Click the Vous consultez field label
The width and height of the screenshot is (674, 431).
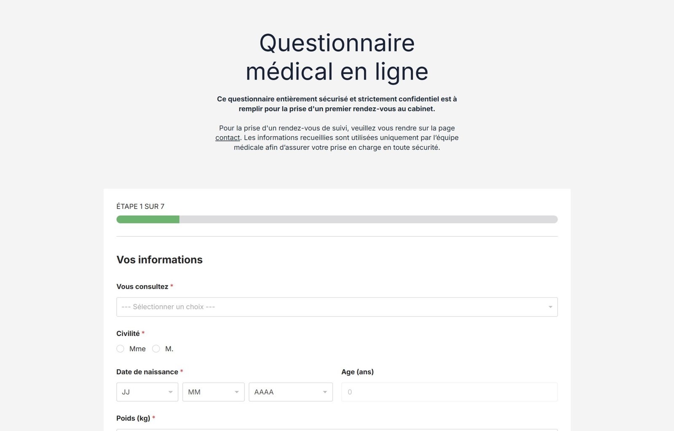[142, 287]
